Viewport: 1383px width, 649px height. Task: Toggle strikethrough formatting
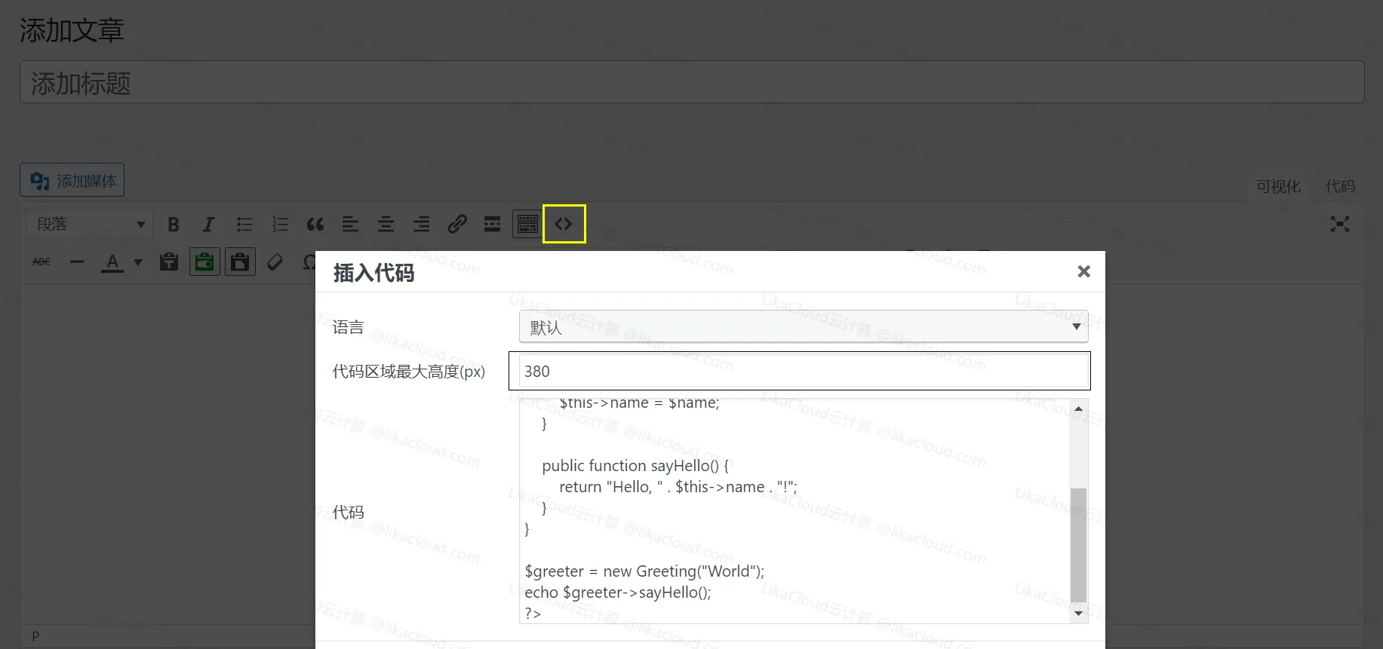[x=41, y=262]
